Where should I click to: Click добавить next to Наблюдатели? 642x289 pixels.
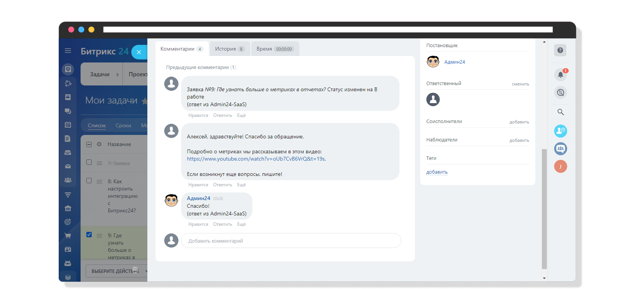click(x=519, y=140)
